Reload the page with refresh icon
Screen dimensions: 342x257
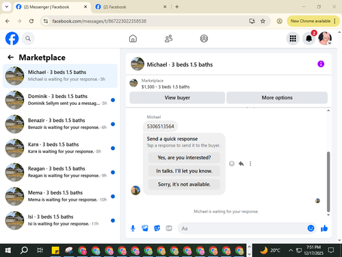[31, 21]
